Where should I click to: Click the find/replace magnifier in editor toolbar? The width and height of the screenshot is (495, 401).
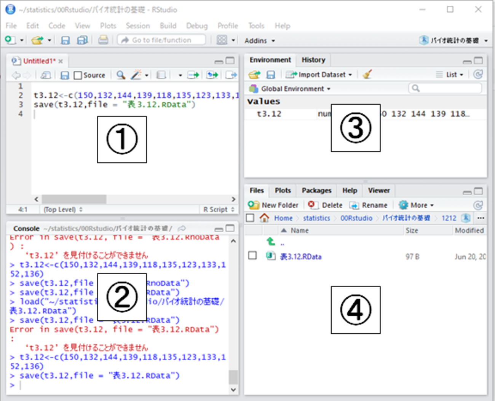(x=121, y=75)
